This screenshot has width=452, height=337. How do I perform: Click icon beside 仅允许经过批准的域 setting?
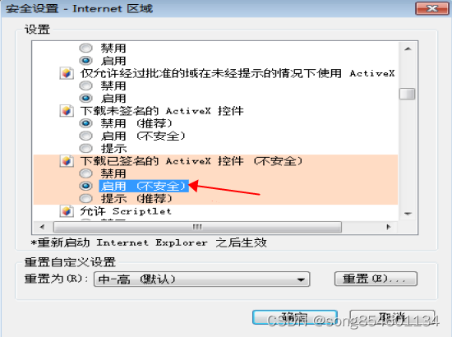67,73
